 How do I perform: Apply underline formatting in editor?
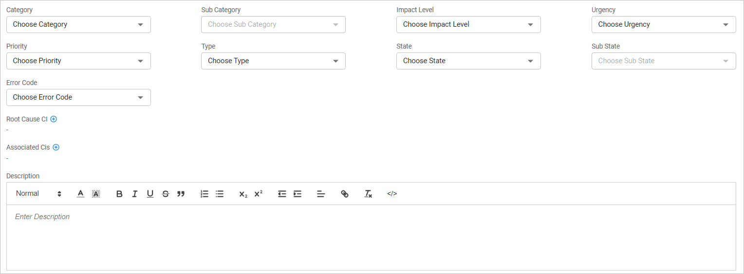(x=150, y=194)
